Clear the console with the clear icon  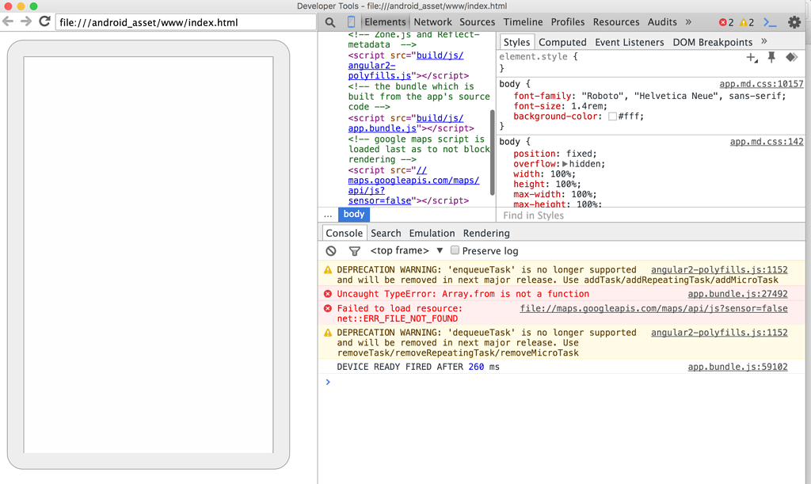click(x=330, y=250)
